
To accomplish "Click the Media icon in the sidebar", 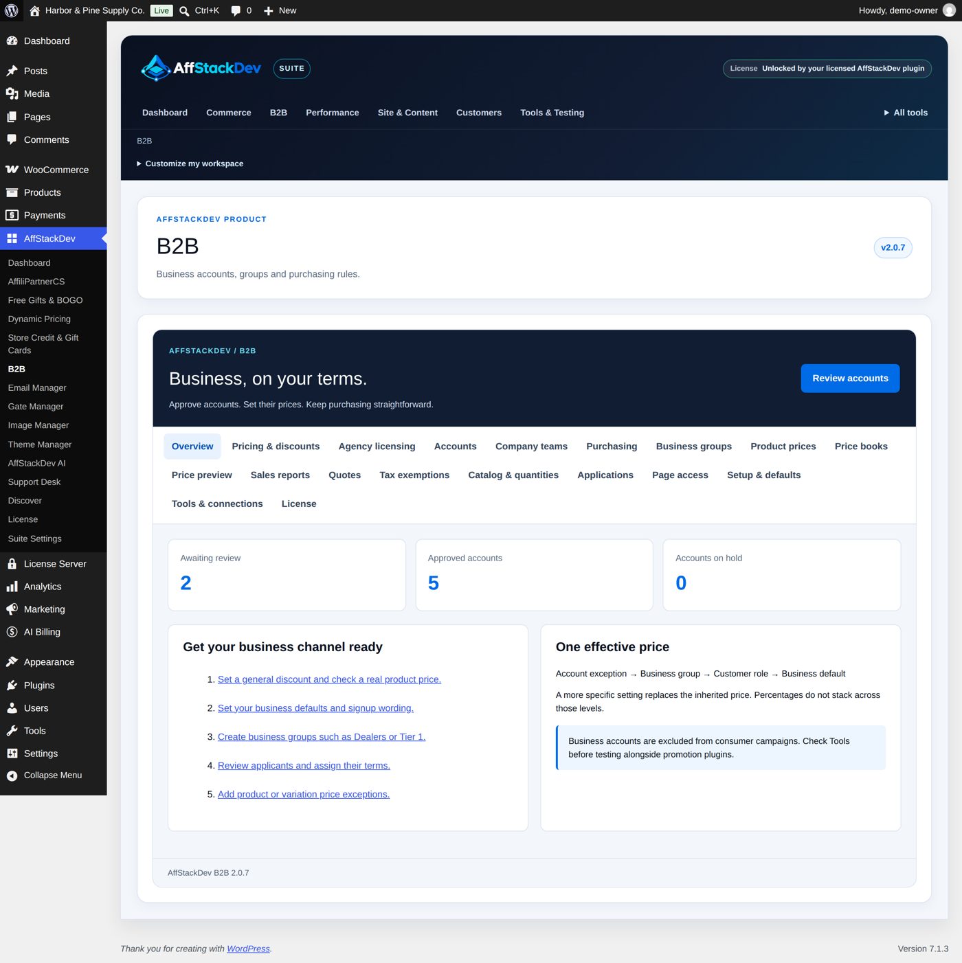I will coord(12,93).
